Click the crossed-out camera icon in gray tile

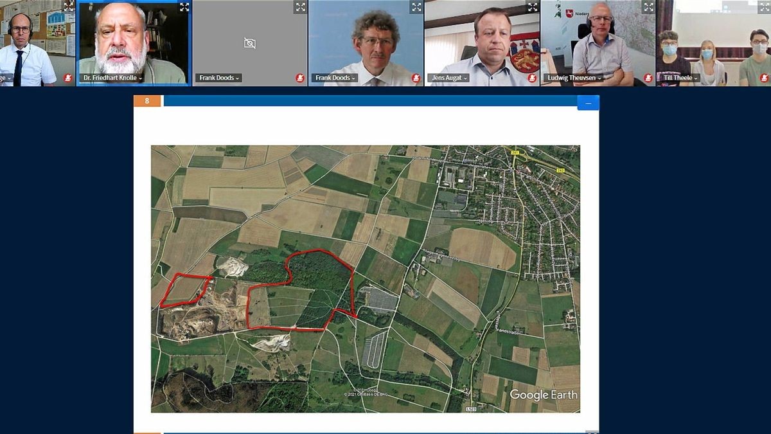point(250,43)
